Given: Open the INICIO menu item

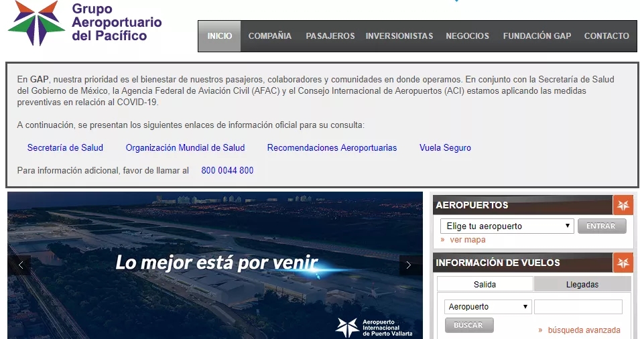Looking at the screenshot, I should click(220, 36).
